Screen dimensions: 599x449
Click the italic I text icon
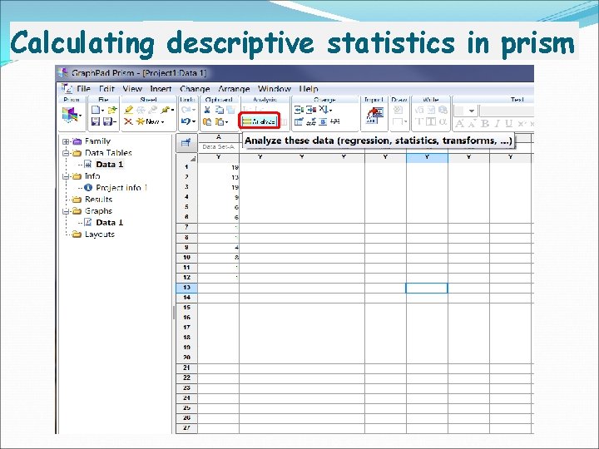click(497, 123)
